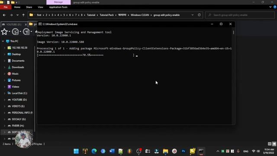This screenshot has height=156, width=277.
Task: Click the favorites star icon
Action: [x=4, y=32]
